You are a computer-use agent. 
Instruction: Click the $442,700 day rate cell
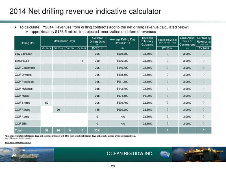coord(123,89)
